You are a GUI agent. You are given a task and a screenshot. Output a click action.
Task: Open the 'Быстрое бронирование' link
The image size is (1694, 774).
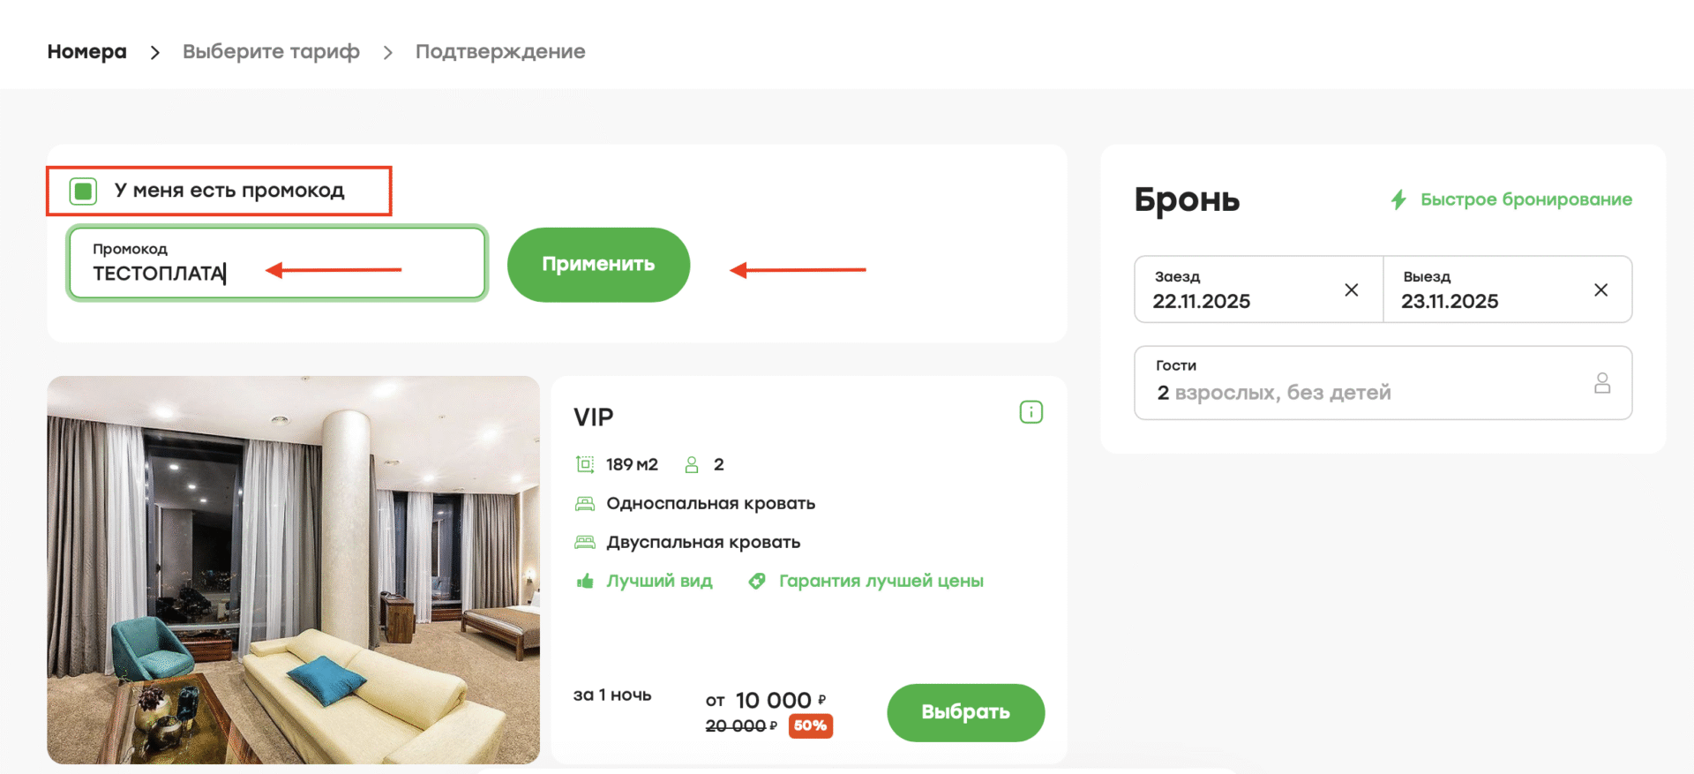[1525, 199]
